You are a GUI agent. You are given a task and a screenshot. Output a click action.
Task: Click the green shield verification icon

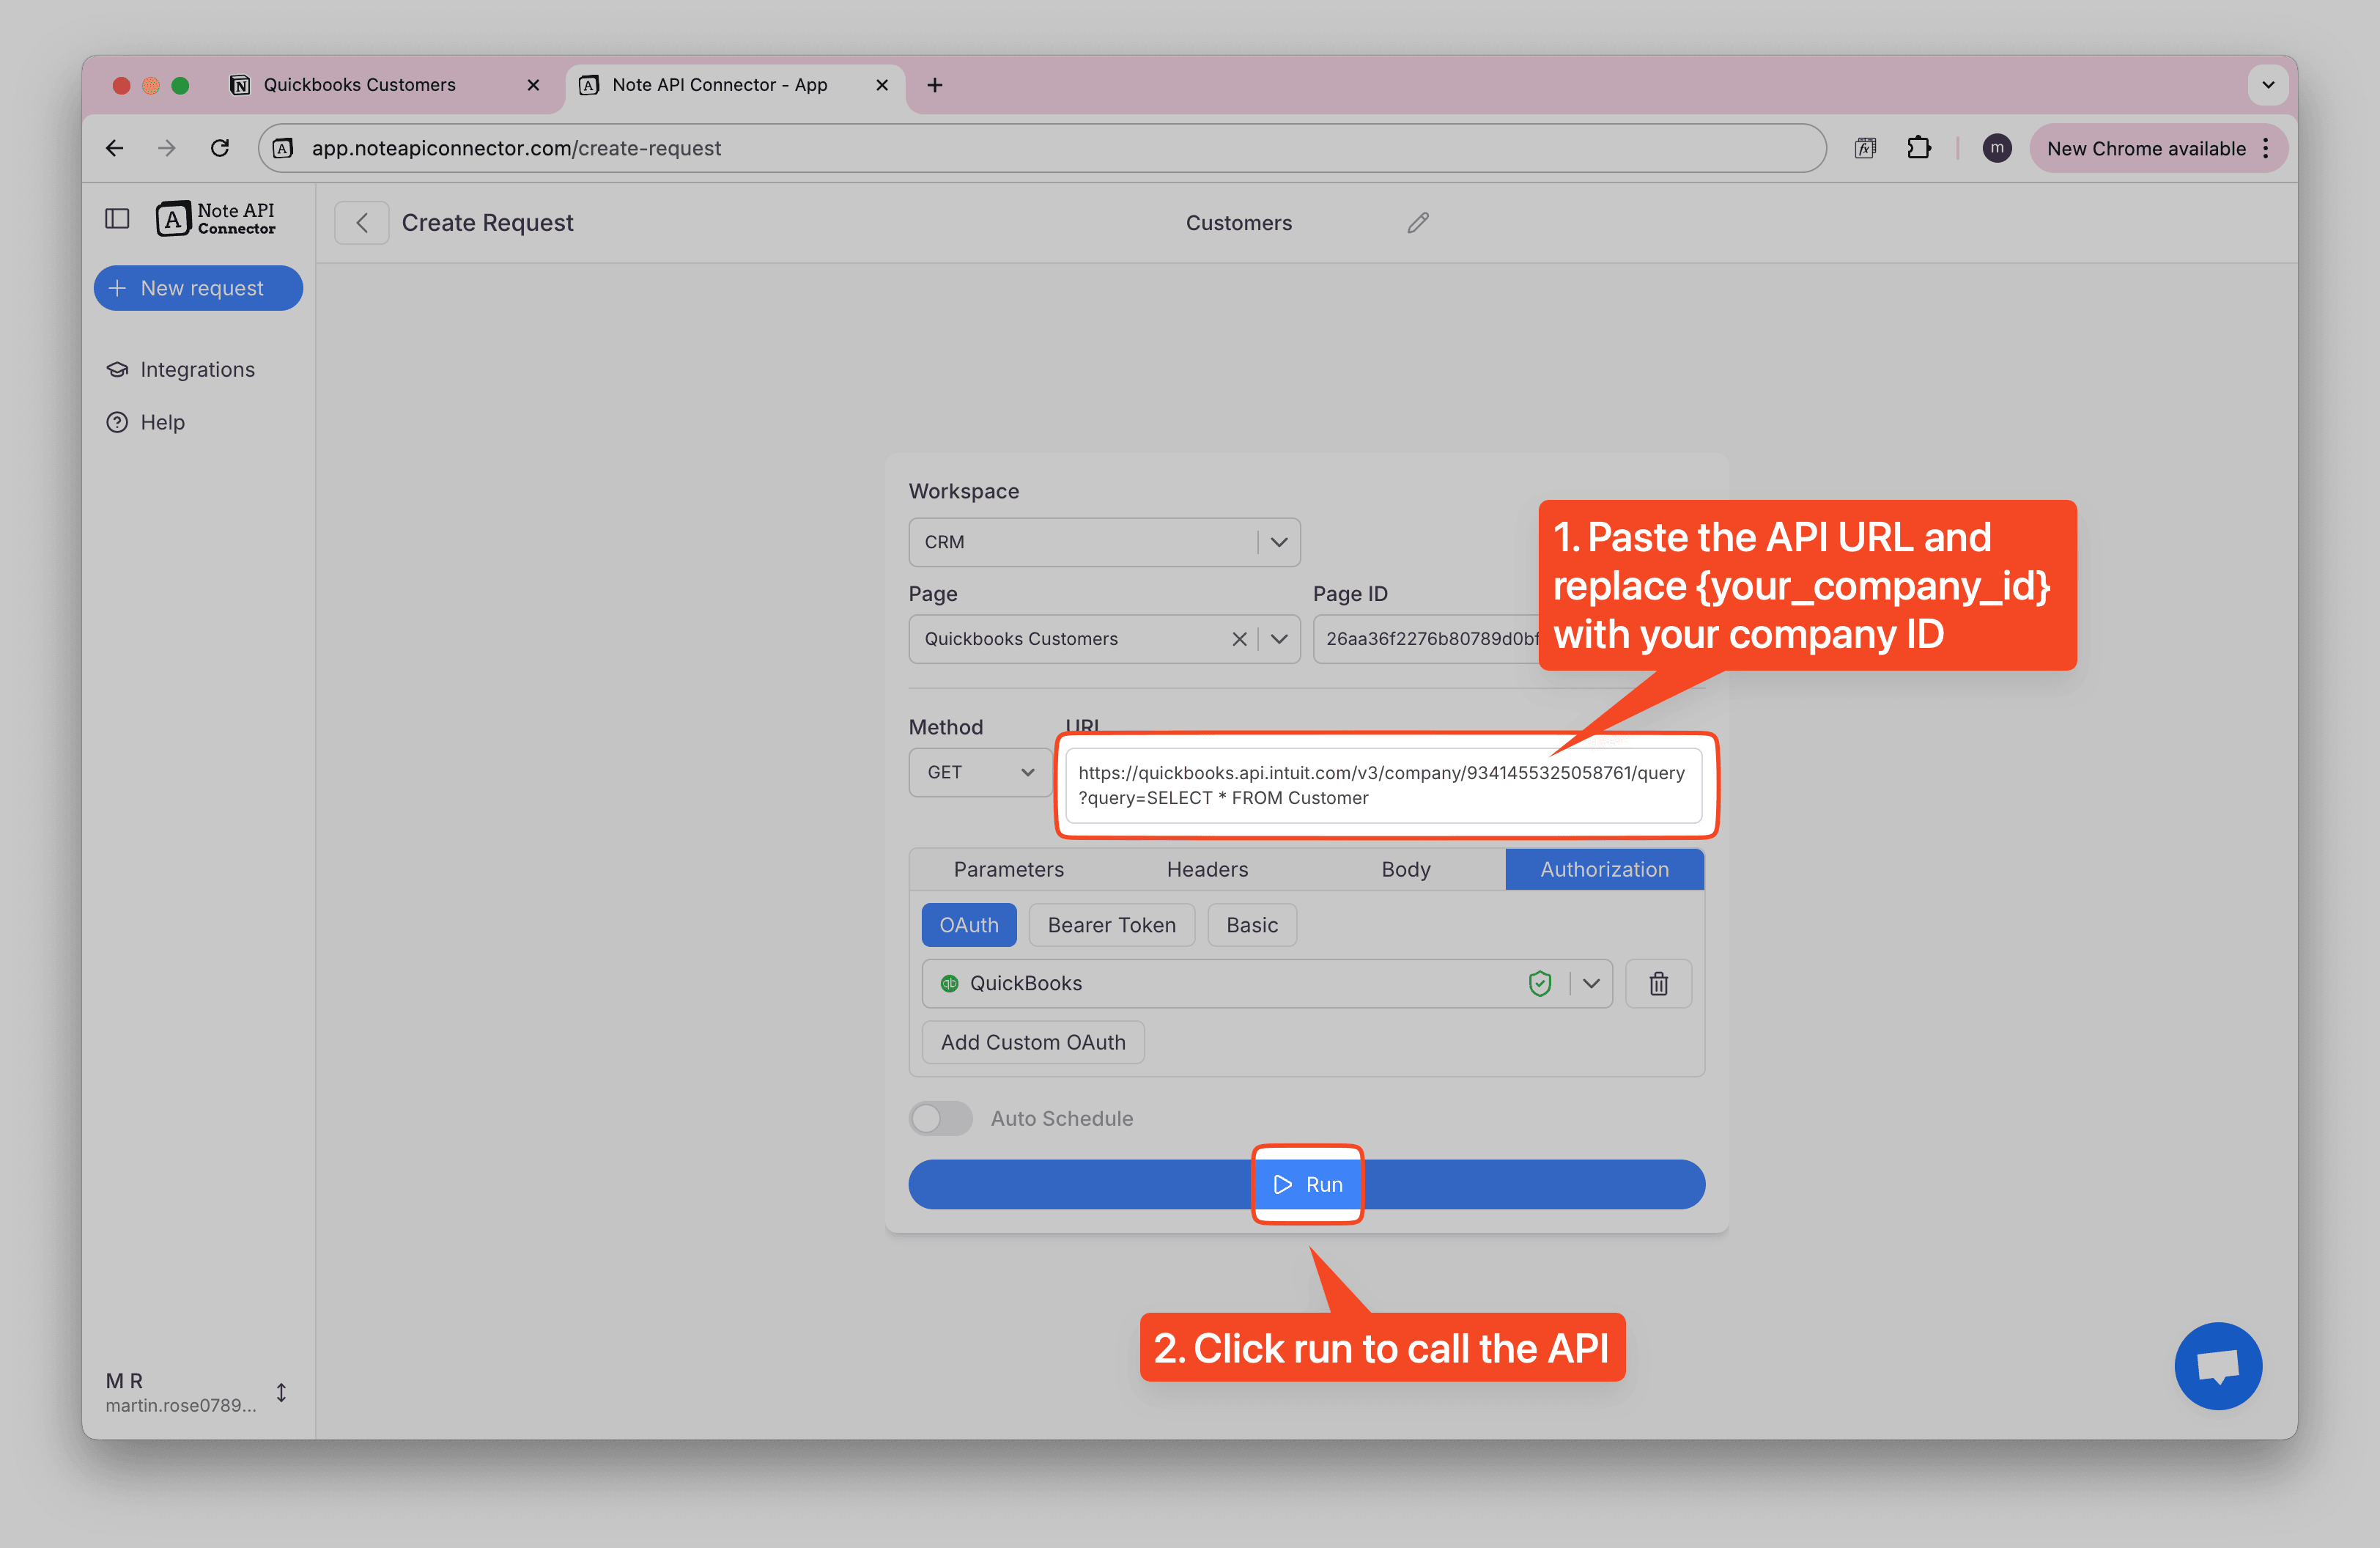[1540, 984]
